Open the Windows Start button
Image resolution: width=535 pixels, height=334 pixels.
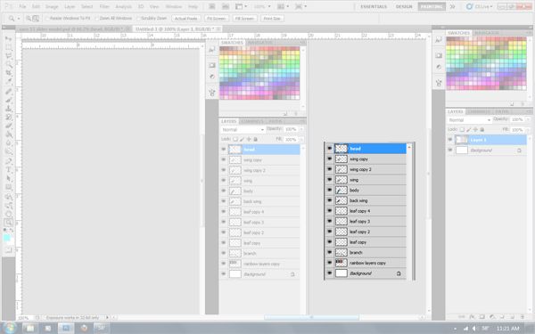9,328
